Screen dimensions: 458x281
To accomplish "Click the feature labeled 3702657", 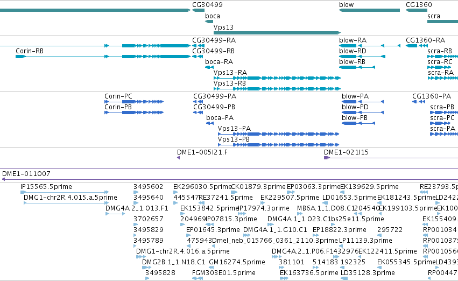I will (x=149, y=220).
